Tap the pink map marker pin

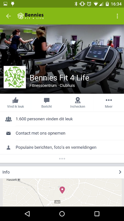click(x=62, y=190)
